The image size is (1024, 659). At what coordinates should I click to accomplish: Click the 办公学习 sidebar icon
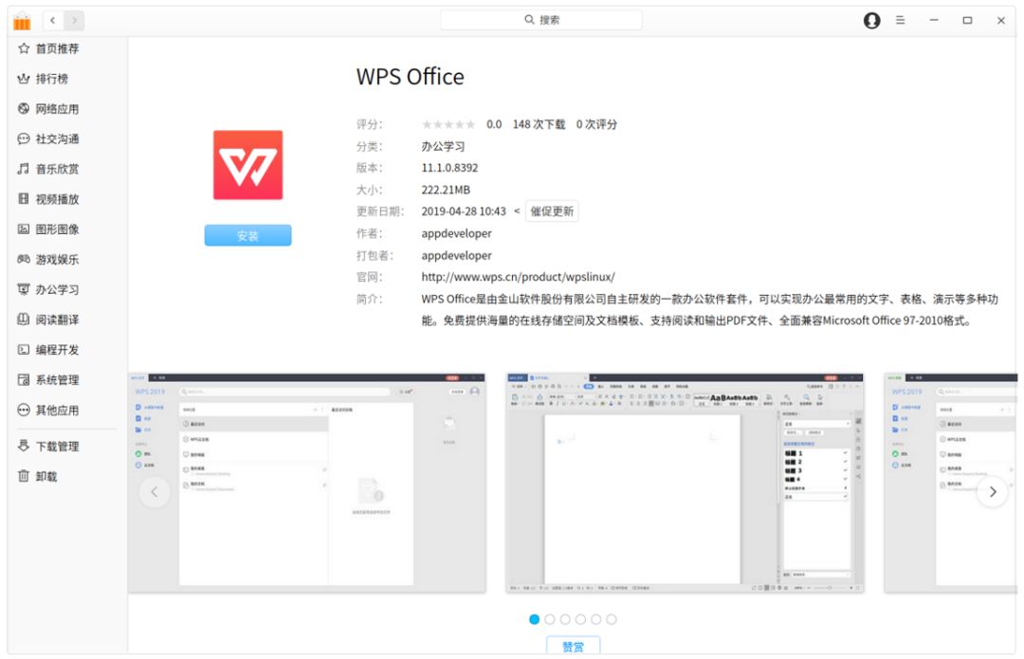pos(24,288)
